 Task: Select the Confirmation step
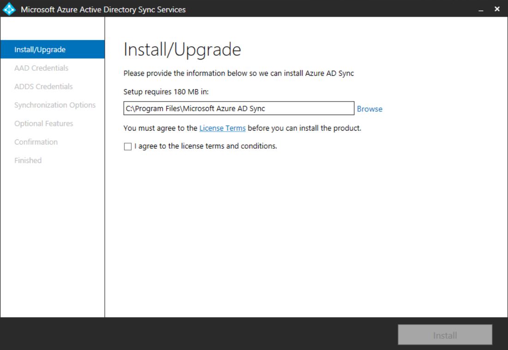point(36,142)
